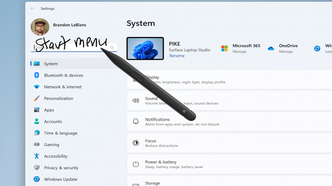Go to Privacy & security page
The image size is (332, 186).
click(61, 168)
